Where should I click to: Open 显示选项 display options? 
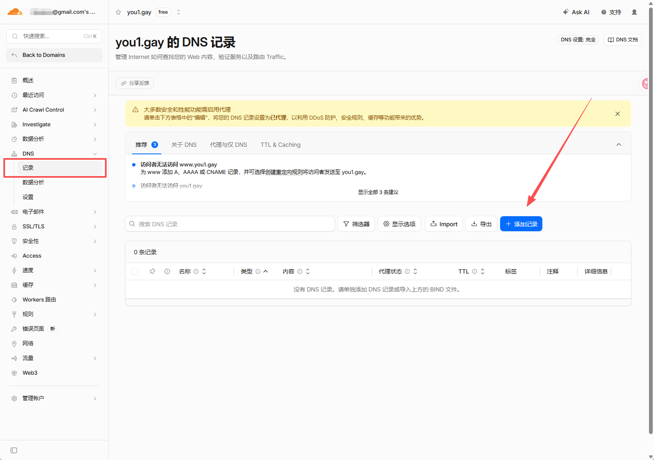[399, 224]
